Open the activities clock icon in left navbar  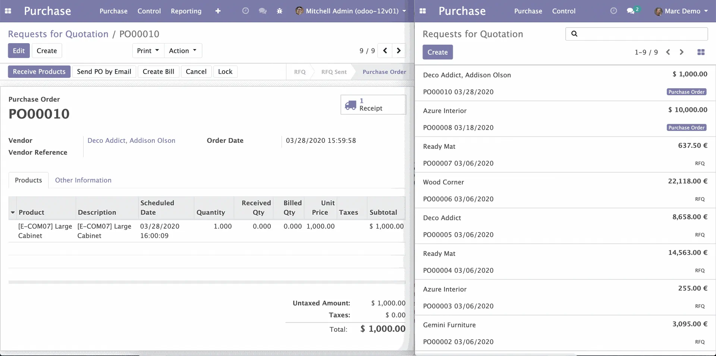[x=245, y=11]
